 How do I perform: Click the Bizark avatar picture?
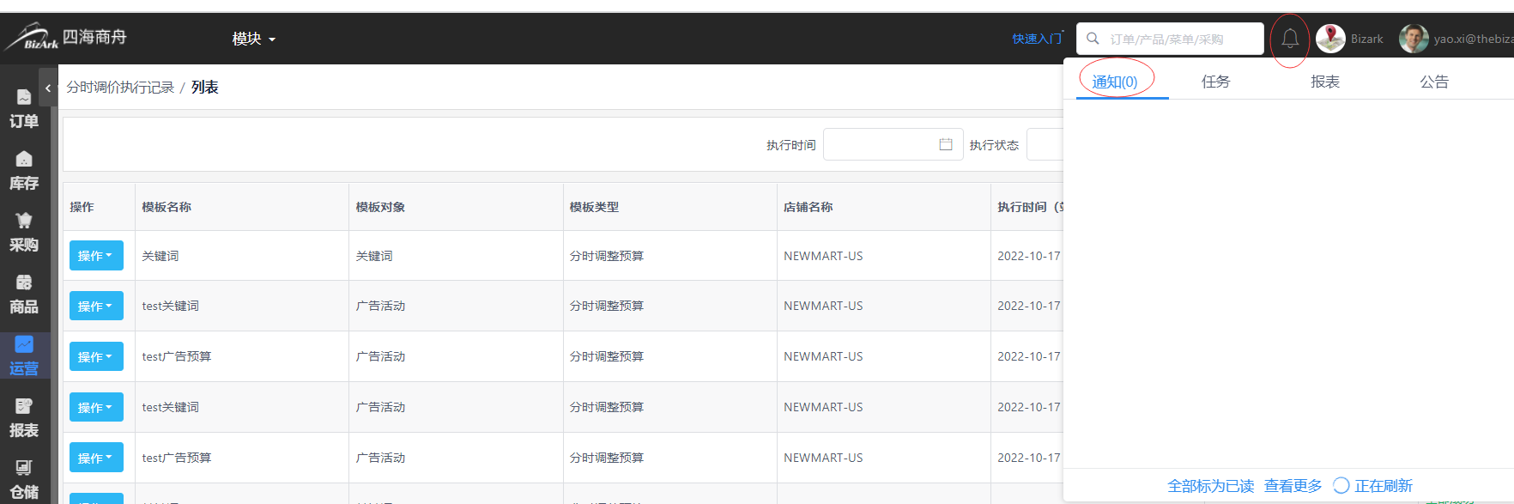click(1330, 39)
